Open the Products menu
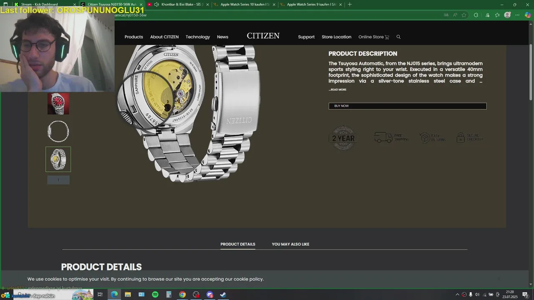 [x=134, y=37]
